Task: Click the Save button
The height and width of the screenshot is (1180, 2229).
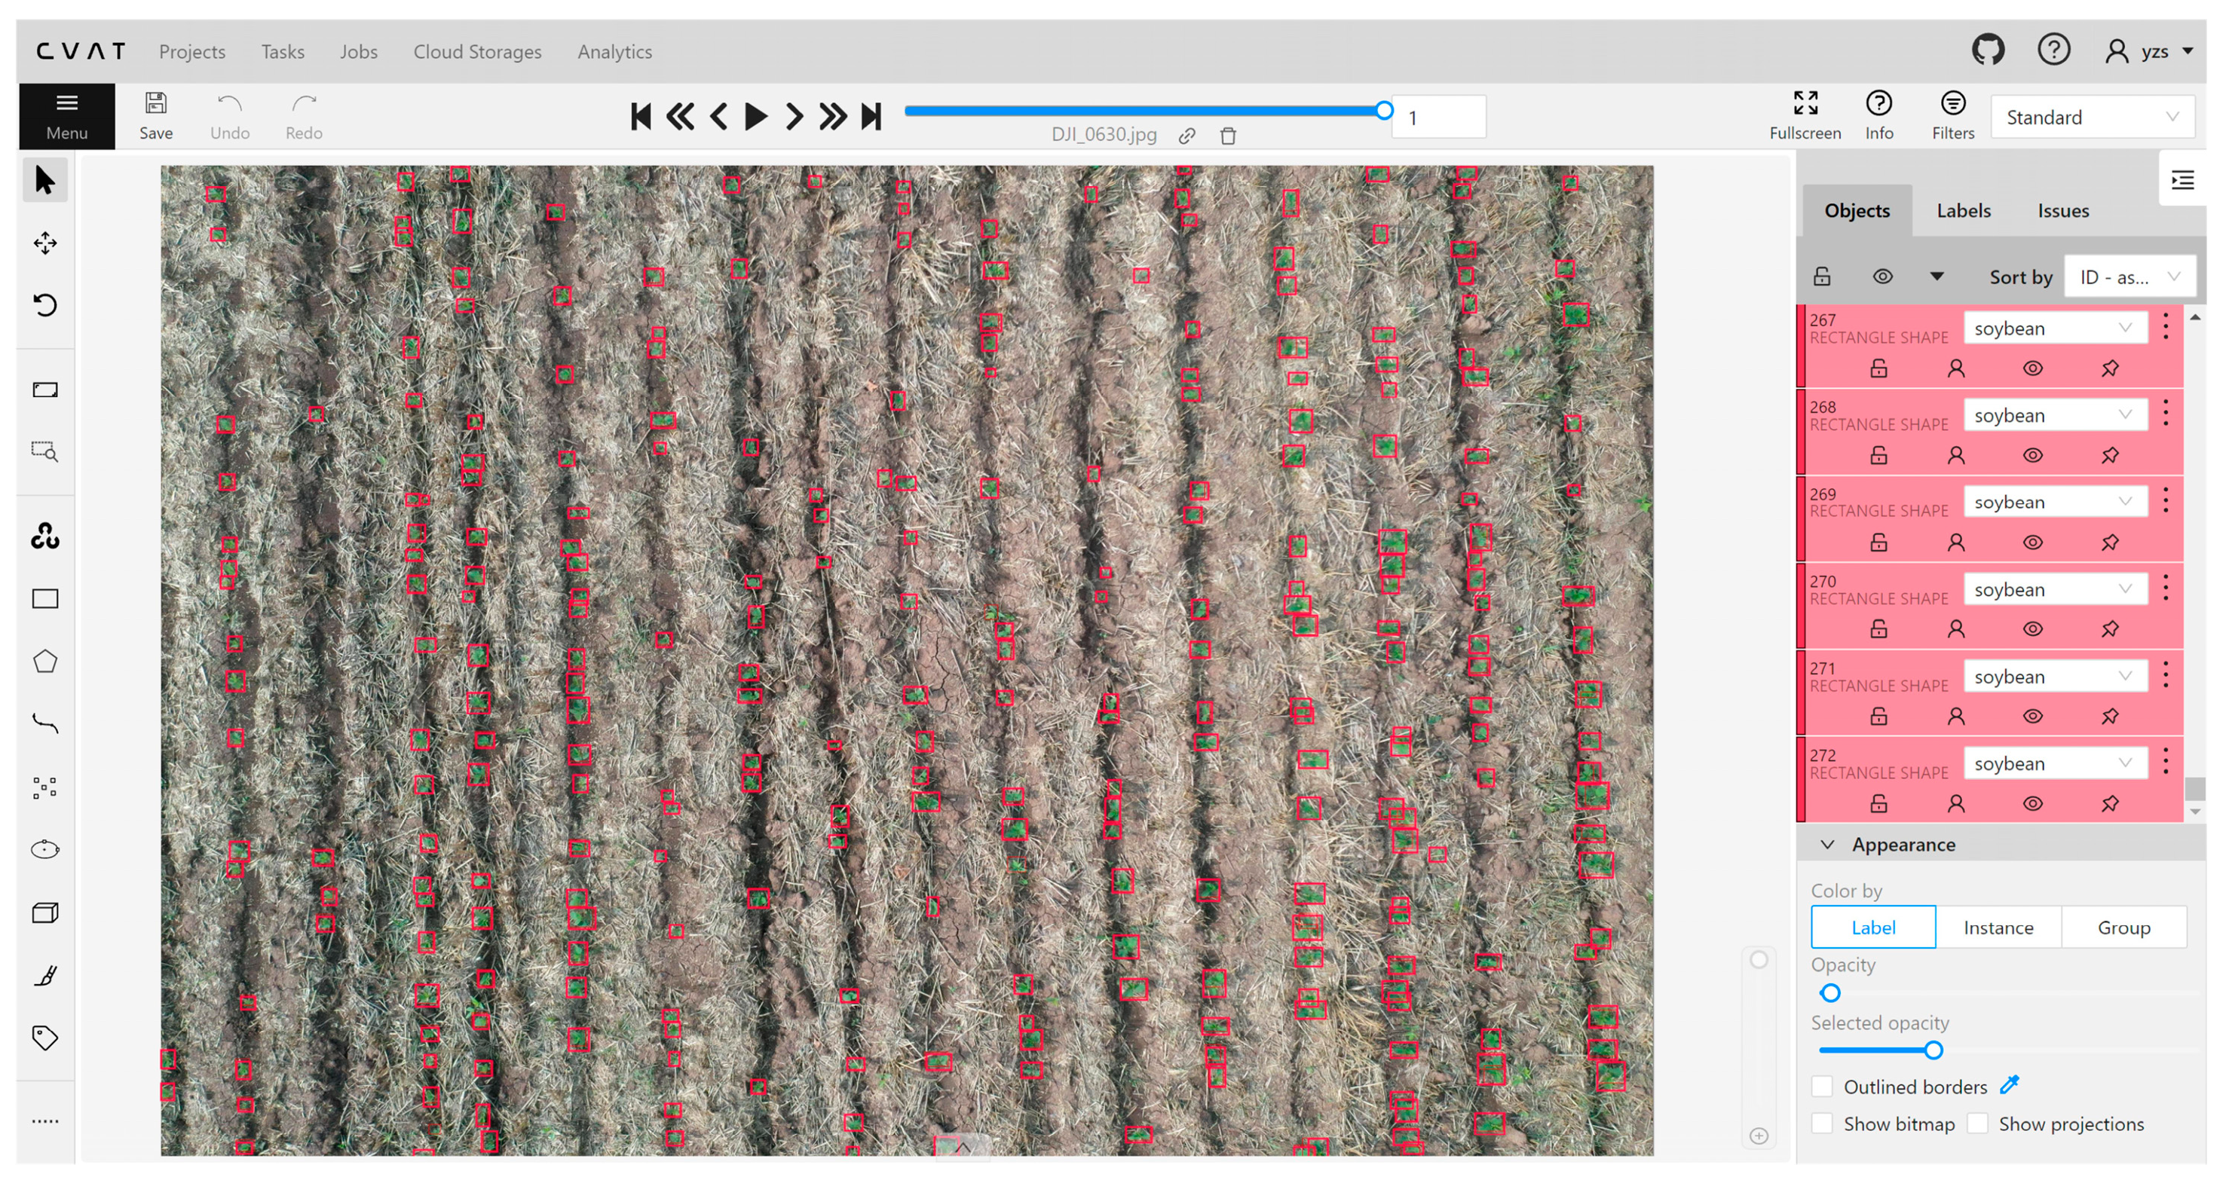Action: pos(156,116)
